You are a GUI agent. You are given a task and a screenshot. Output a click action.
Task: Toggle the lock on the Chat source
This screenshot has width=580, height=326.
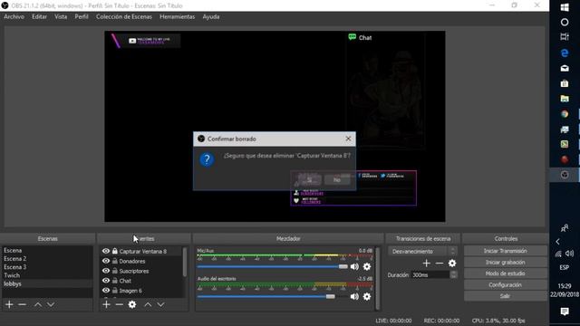tap(115, 281)
